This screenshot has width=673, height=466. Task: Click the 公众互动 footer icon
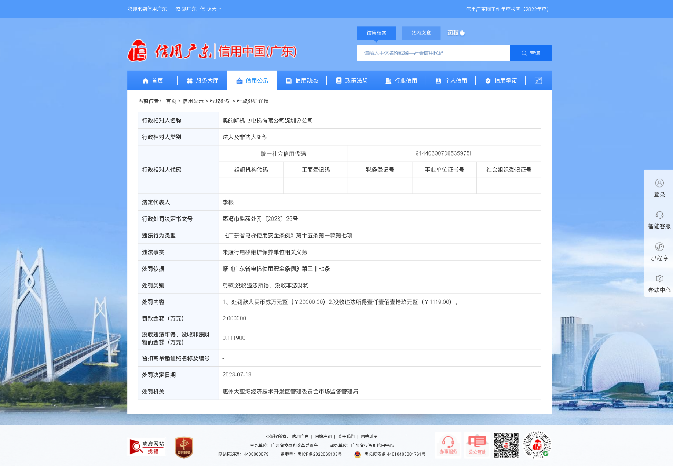[x=477, y=445]
